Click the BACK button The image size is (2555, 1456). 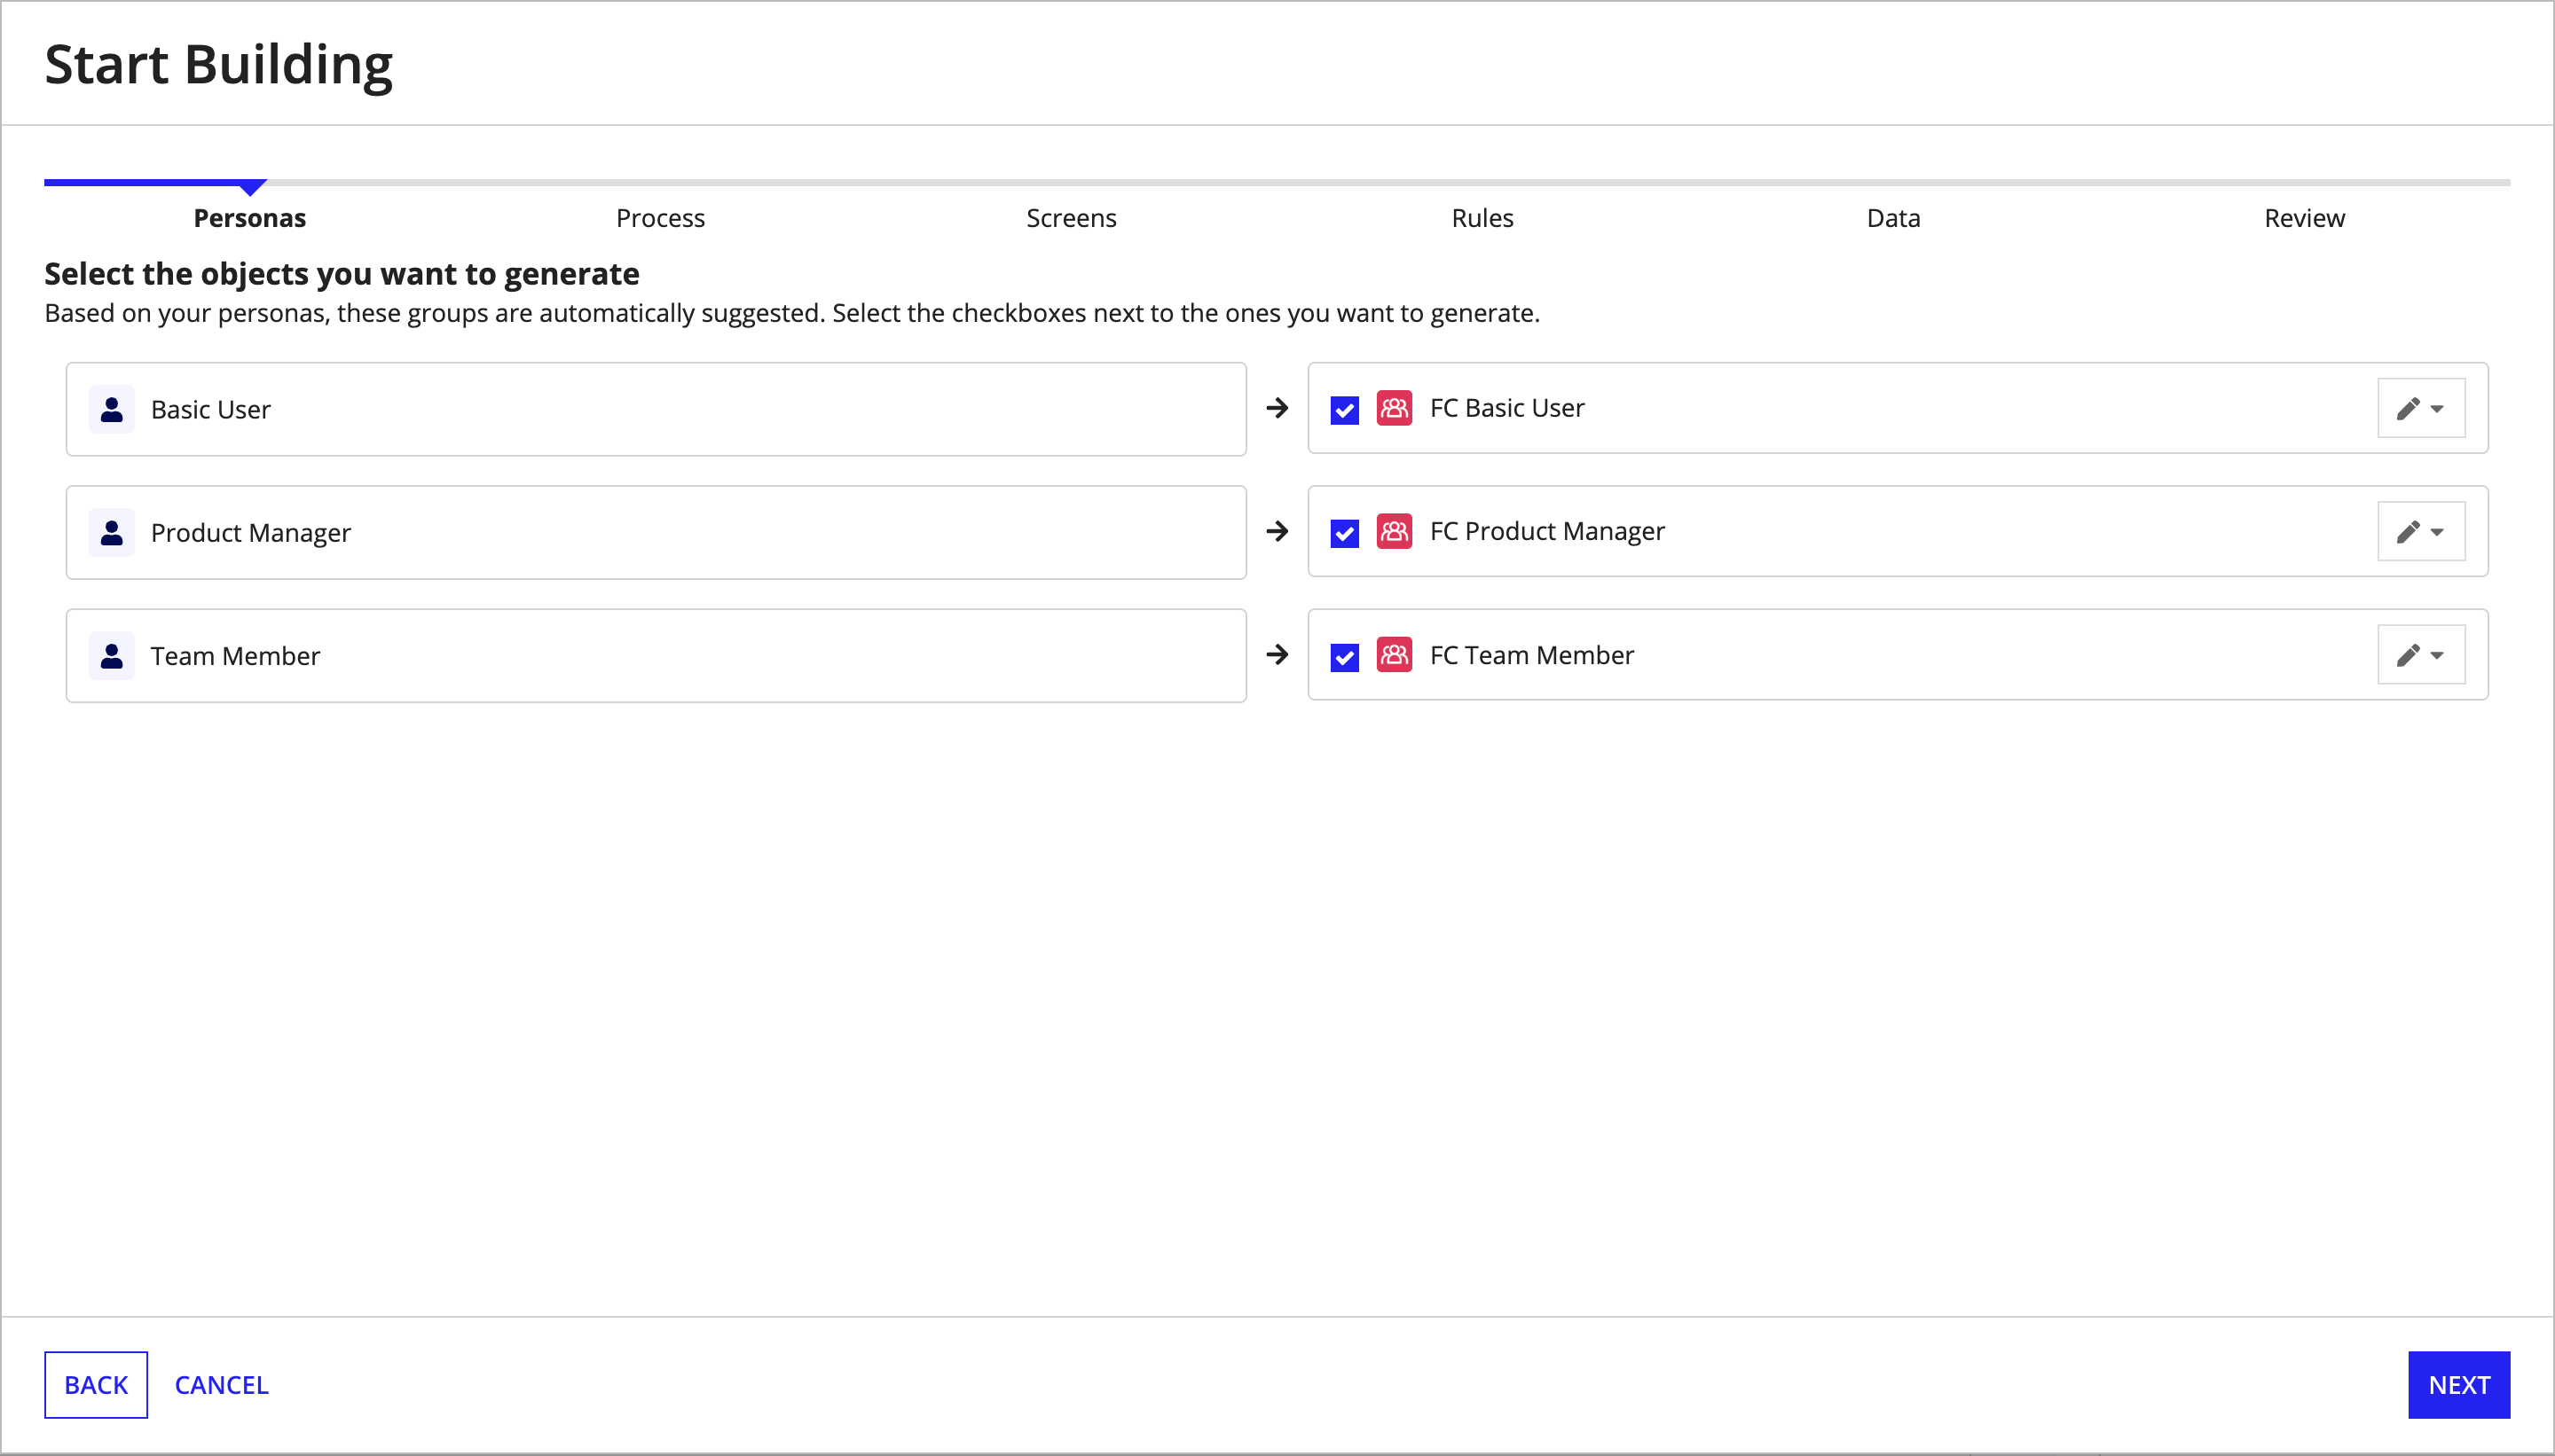[x=96, y=1385]
